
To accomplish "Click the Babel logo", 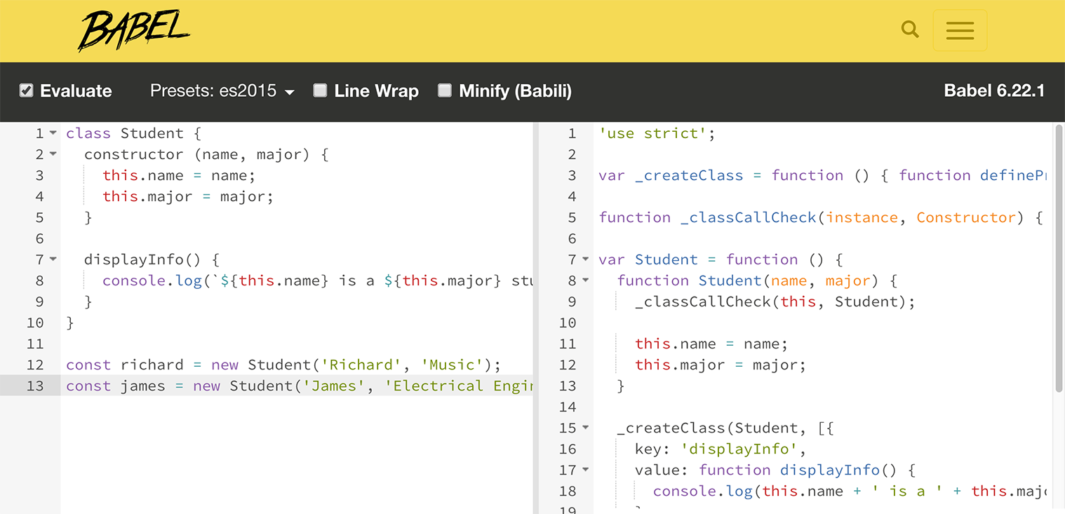I will point(133,29).
